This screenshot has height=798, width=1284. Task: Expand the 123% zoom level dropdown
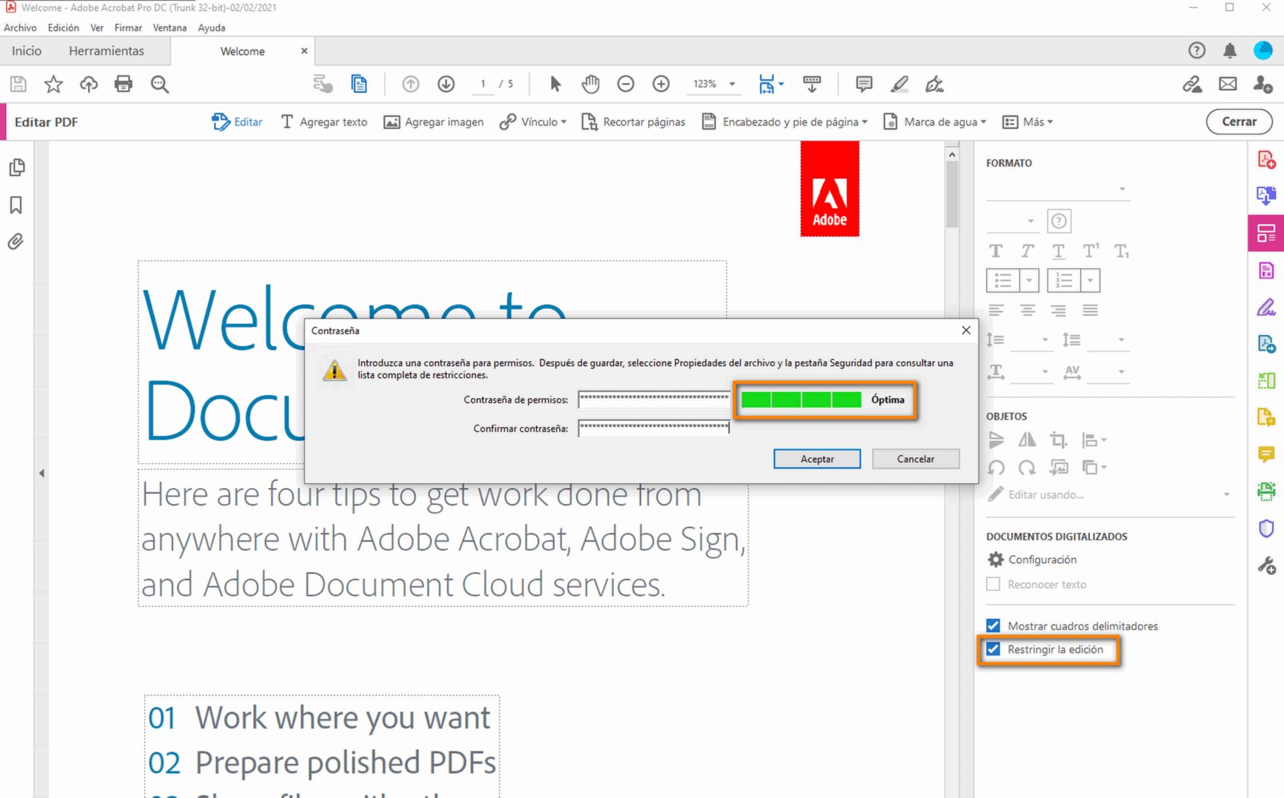pos(732,84)
